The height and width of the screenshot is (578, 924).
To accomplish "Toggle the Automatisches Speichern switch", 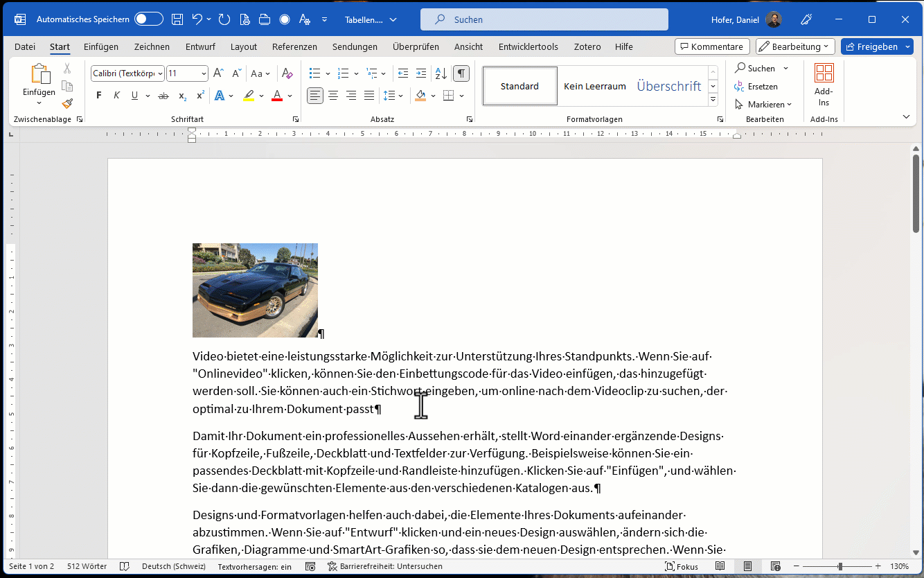I will click(148, 19).
